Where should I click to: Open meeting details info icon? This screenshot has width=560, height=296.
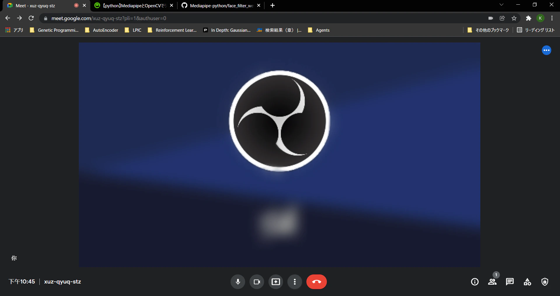(475, 282)
